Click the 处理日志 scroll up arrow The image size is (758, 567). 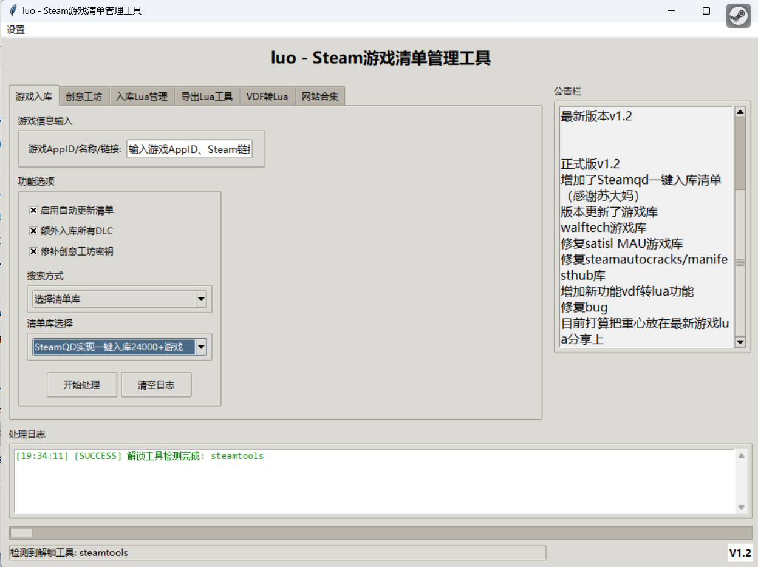click(x=741, y=455)
